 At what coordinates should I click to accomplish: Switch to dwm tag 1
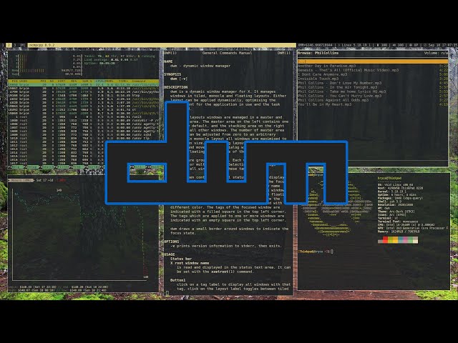tap(3, 45)
